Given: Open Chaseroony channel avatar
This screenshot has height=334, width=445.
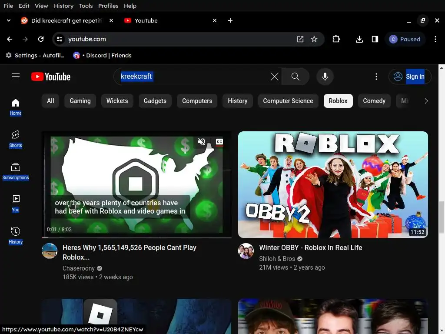Looking at the screenshot, I should pyautogui.click(x=50, y=251).
